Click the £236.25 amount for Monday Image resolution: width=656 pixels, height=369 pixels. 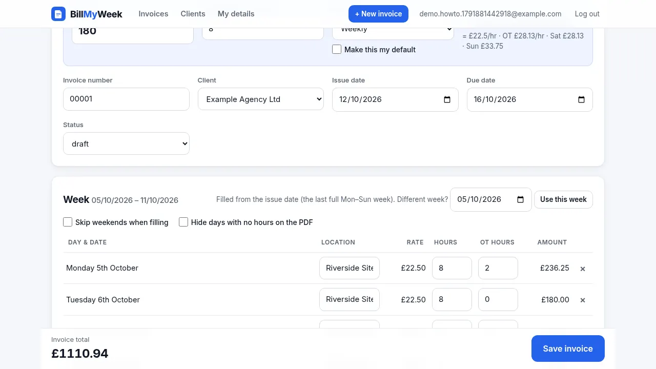pyautogui.click(x=555, y=268)
